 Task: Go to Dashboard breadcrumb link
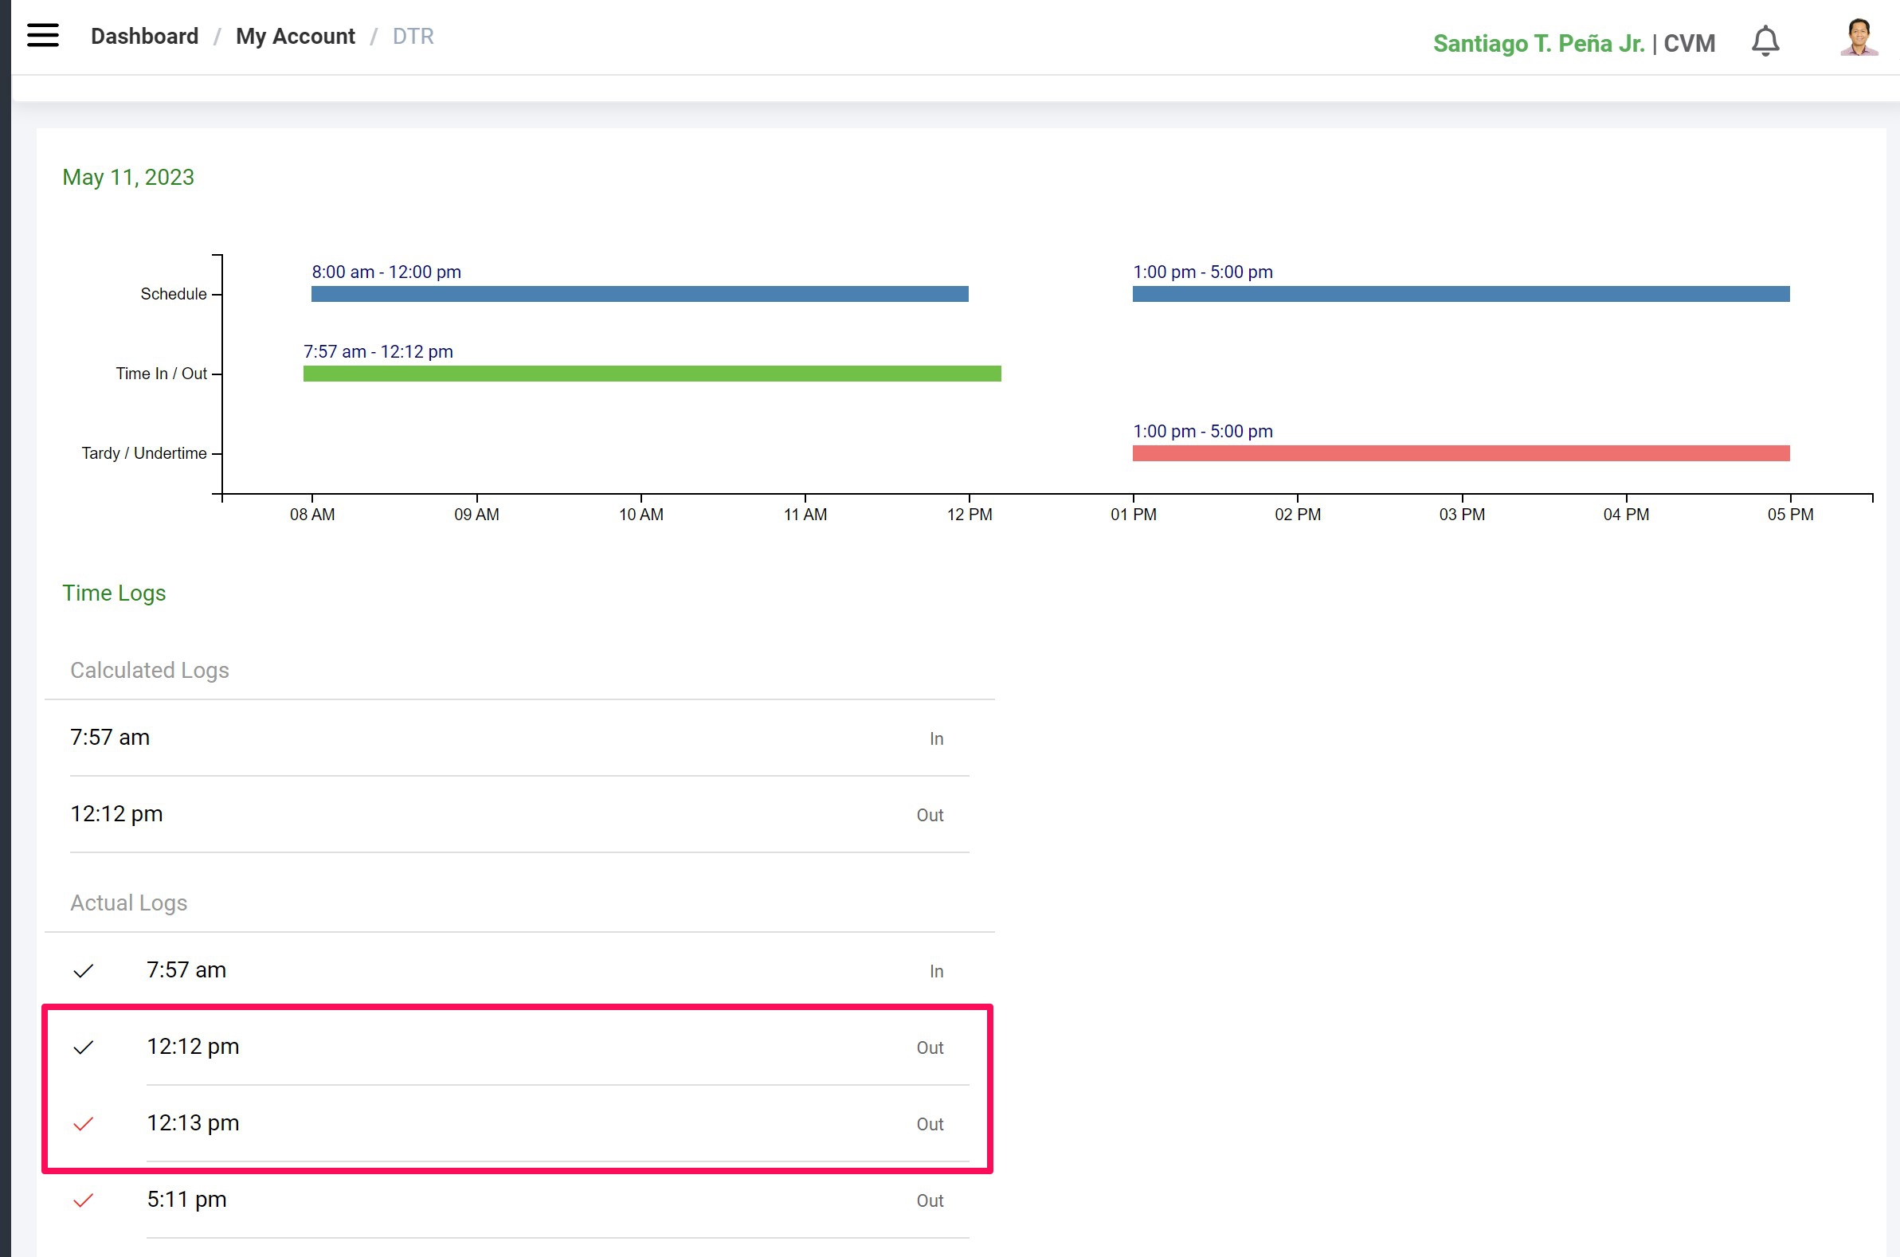click(144, 36)
